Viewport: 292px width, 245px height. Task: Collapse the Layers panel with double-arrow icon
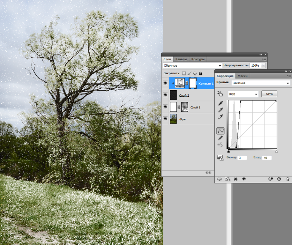260,55
